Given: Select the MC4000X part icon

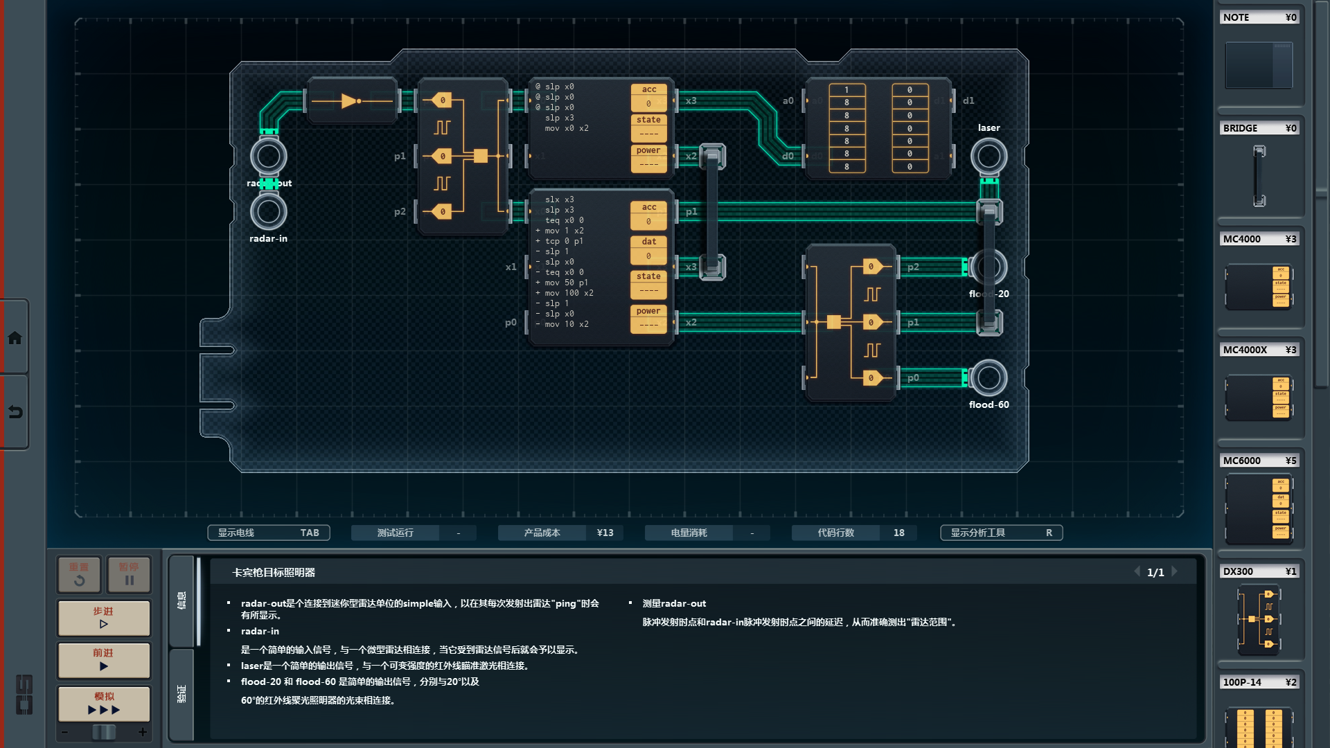Looking at the screenshot, I should click(1259, 398).
